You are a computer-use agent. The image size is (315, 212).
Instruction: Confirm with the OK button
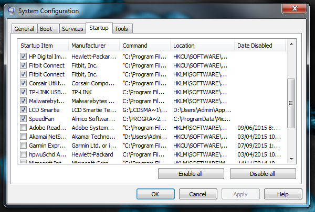click(x=155, y=194)
